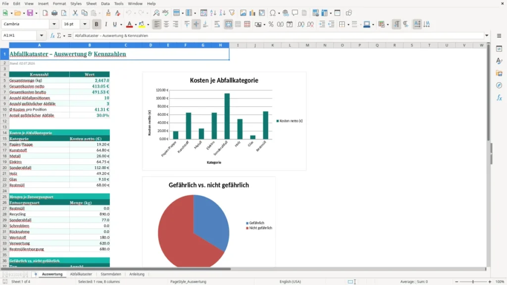Click the Print icon
This screenshot has width=507, height=285.
54,13
